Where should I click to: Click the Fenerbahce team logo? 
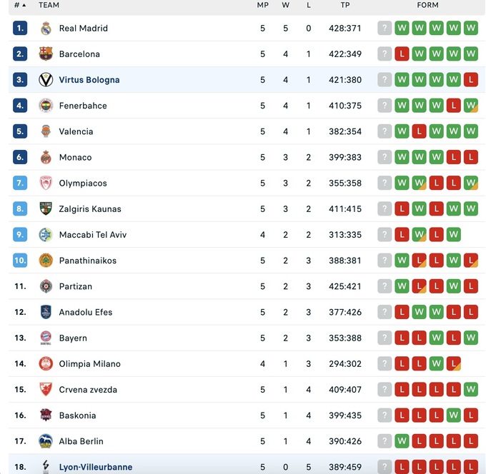coord(46,106)
